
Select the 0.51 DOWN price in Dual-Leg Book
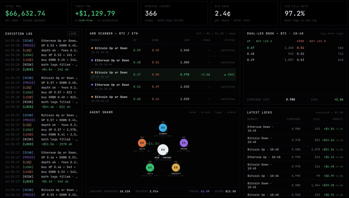click(301, 48)
